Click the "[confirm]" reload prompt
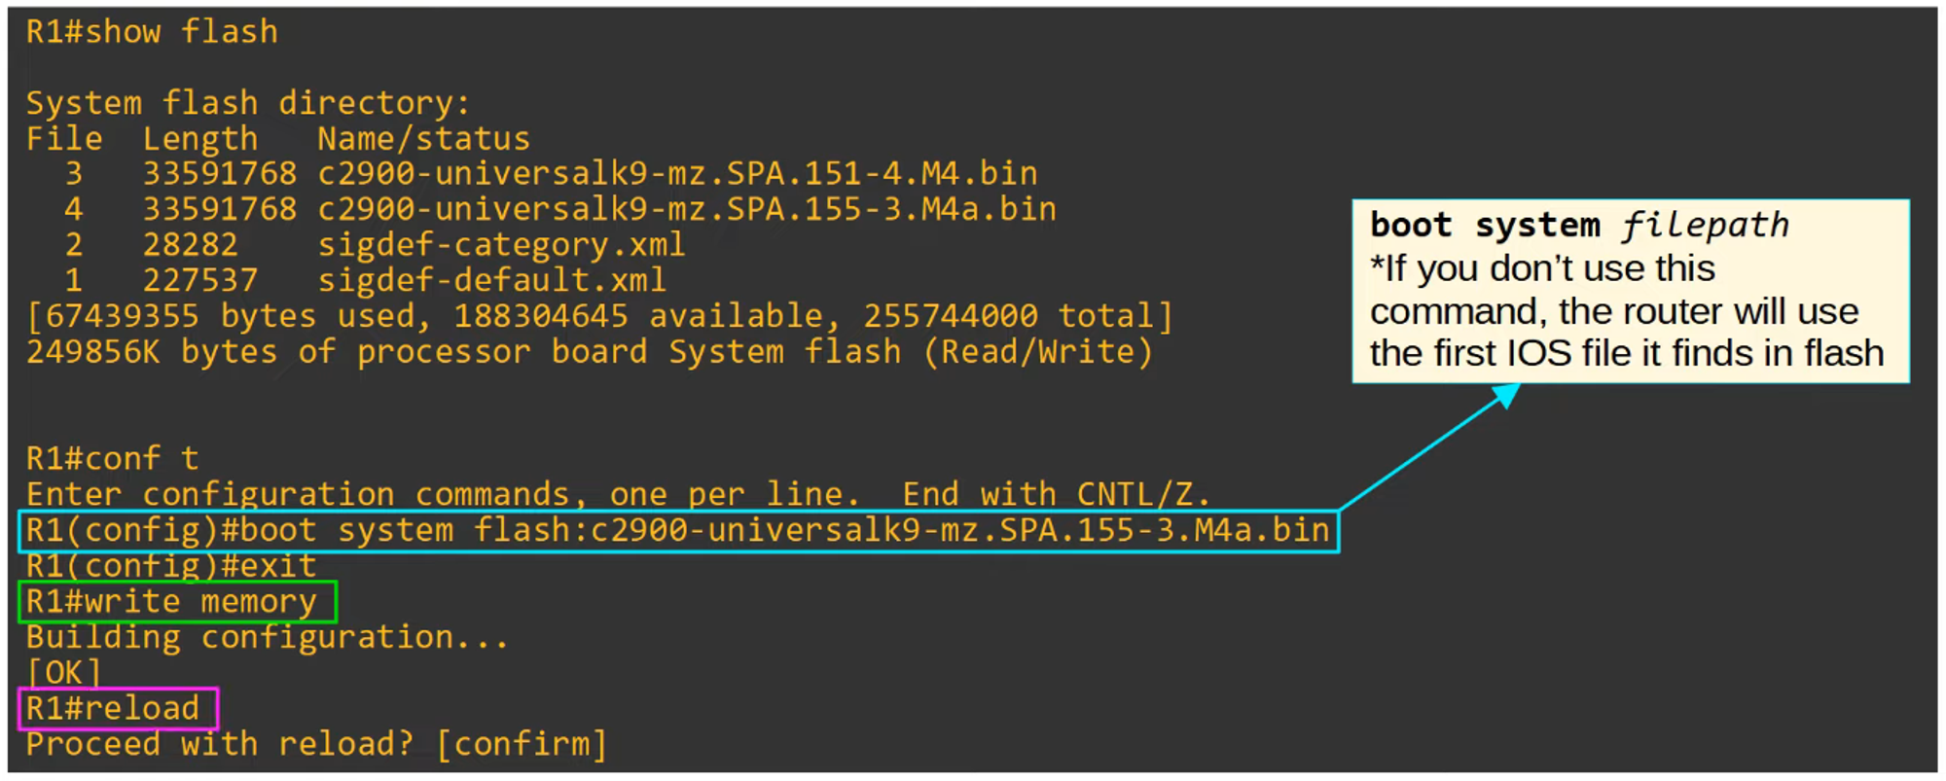Screen dimensions: 1946x781 pyautogui.click(x=521, y=745)
